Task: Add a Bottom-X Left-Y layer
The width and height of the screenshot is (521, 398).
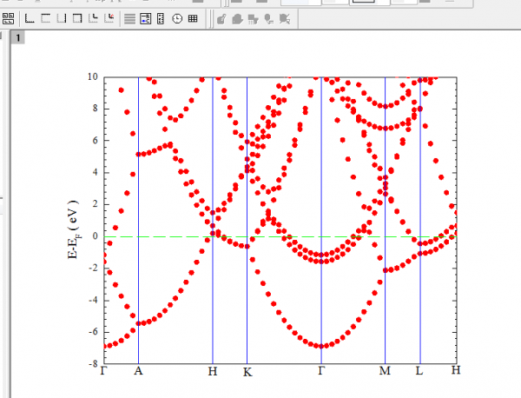Action: 30,18
